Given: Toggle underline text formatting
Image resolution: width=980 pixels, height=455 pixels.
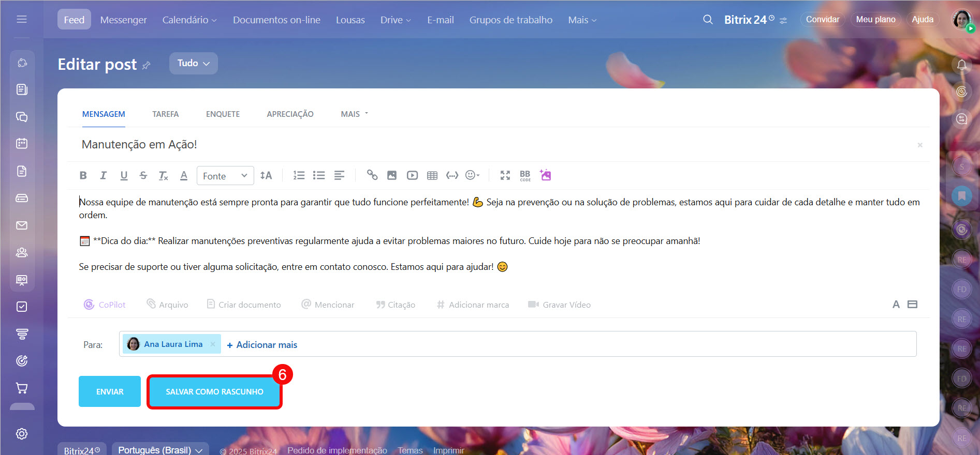Looking at the screenshot, I should pos(124,176).
